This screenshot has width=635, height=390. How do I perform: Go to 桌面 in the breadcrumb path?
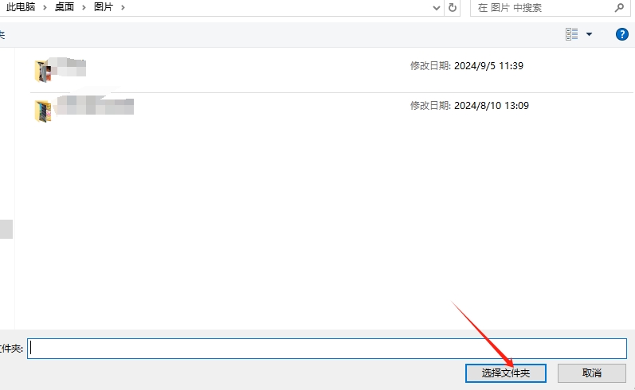65,7
